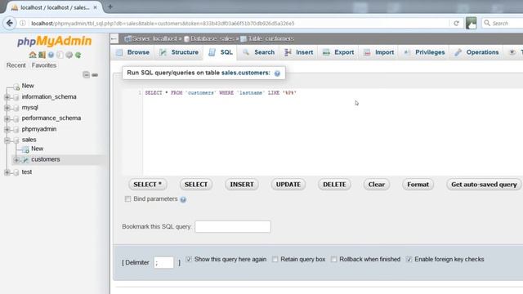Click the link-with-main-panel chain icon
The image size is (523, 294).
tap(95, 75)
